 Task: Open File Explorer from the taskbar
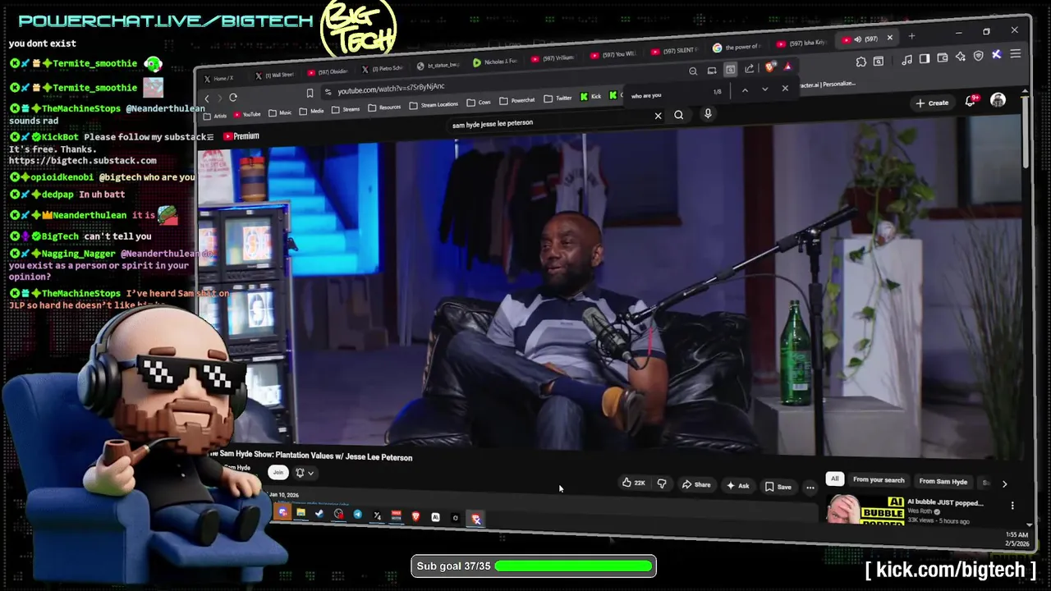pyautogui.click(x=301, y=512)
